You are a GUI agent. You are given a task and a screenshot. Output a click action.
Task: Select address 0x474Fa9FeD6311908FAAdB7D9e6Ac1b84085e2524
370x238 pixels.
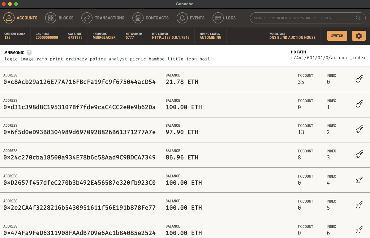80,233
